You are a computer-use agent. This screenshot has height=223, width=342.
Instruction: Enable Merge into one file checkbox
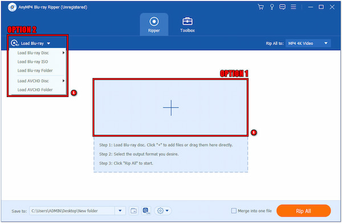pos(234,211)
